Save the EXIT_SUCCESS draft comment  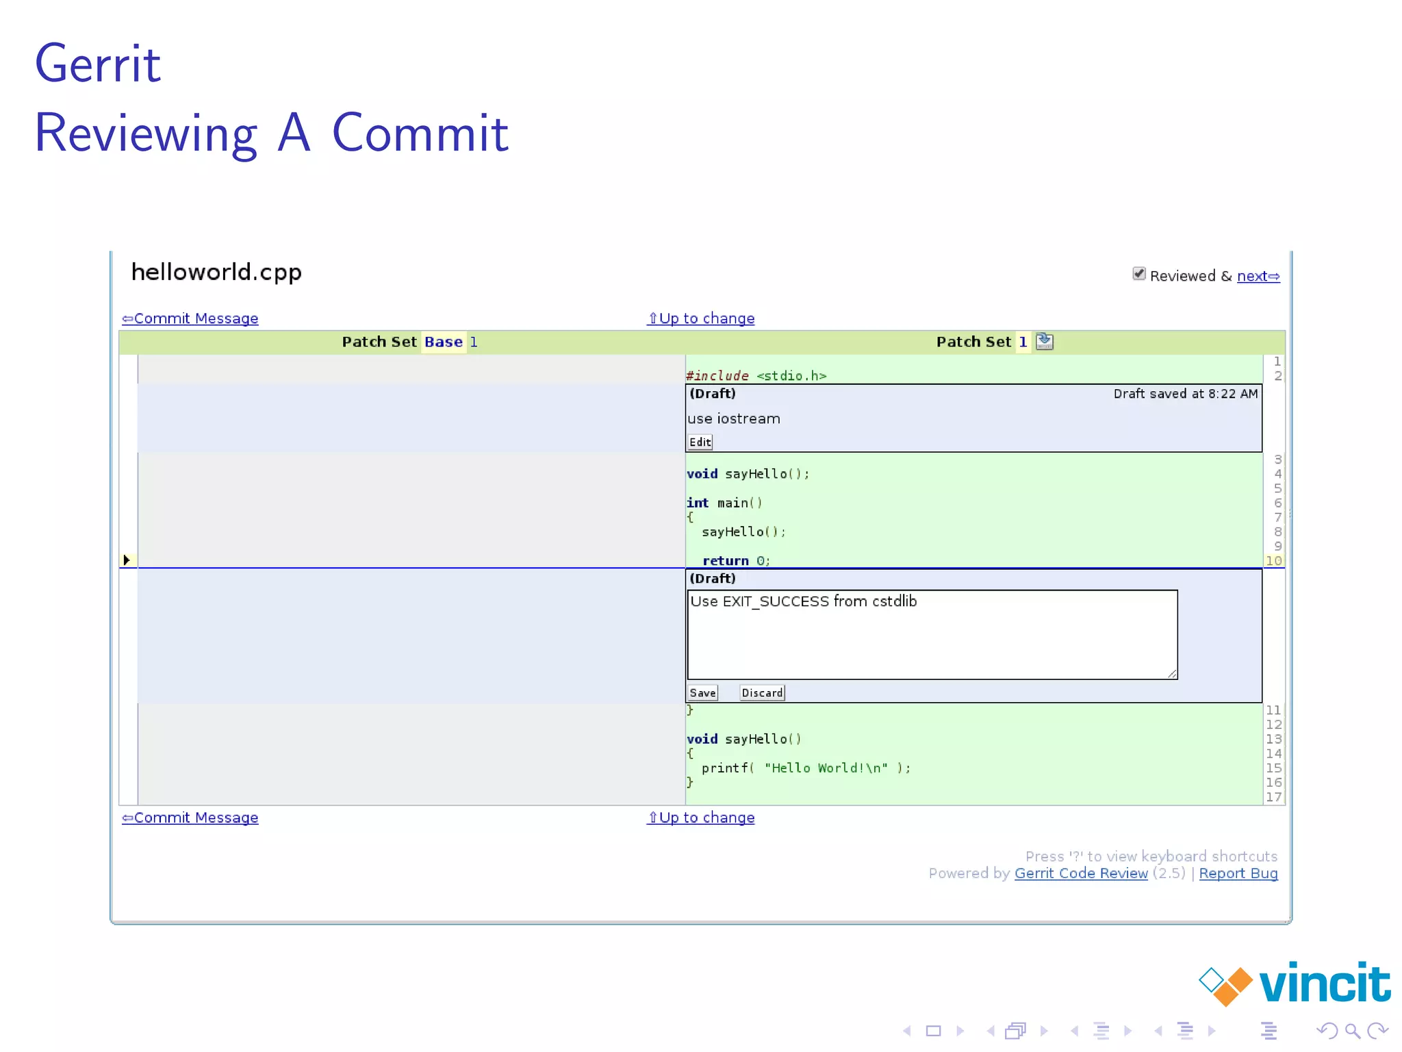point(703,693)
